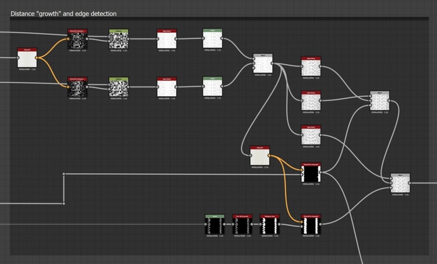Click lower dot node on the routed wire
Screen dimensions: 437x264
click(64, 203)
